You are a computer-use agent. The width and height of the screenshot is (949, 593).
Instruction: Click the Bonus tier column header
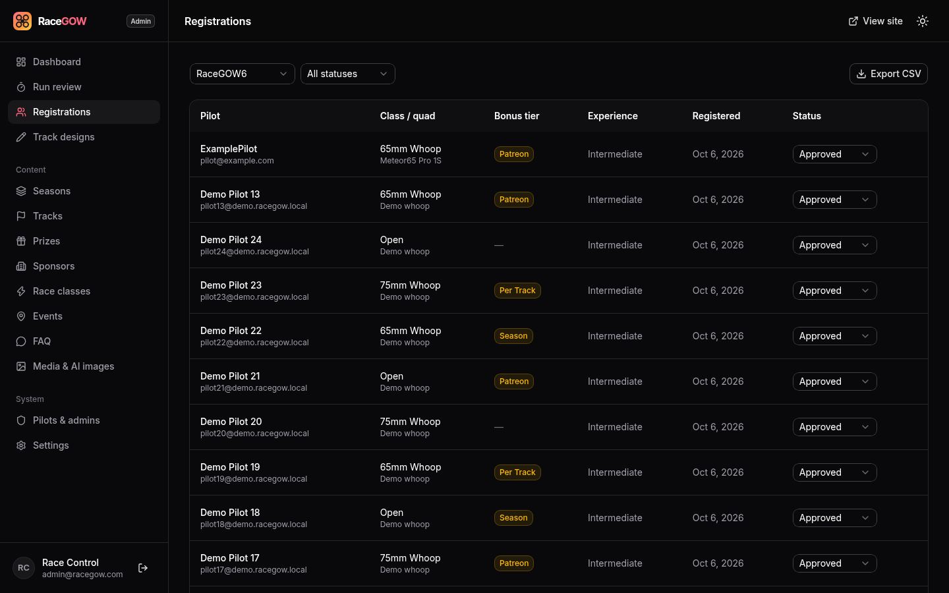point(517,116)
